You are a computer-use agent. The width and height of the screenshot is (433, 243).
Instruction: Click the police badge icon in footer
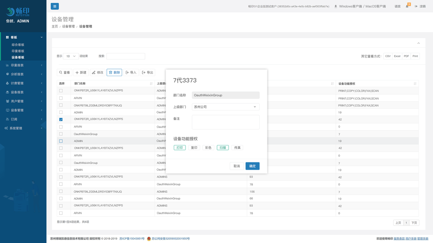pyautogui.click(x=149, y=239)
